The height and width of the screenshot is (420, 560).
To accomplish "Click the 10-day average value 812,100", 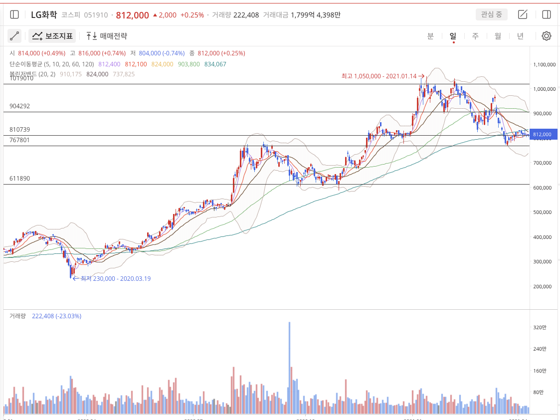I will point(136,64).
